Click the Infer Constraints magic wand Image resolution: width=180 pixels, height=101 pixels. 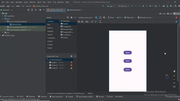(x=96, y=22)
